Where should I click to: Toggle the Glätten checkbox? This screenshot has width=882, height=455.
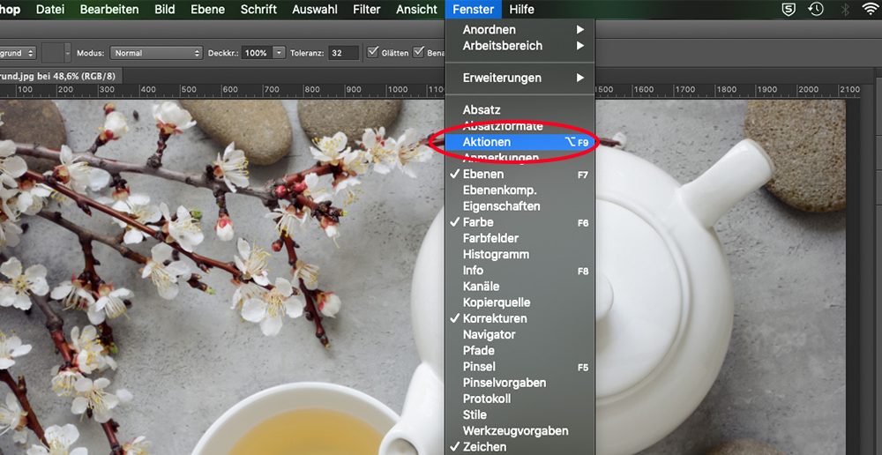(372, 52)
